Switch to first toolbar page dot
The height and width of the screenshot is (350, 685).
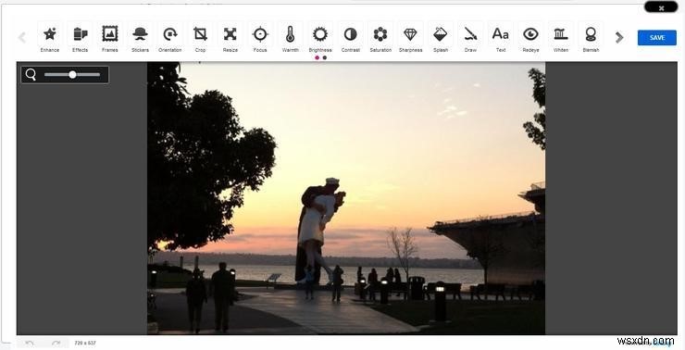coord(318,57)
